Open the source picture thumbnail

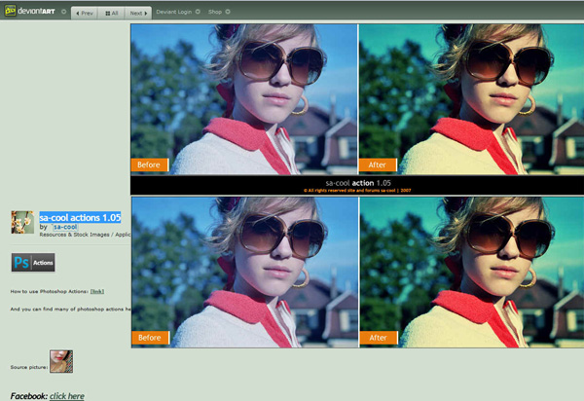[x=61, y=361]
